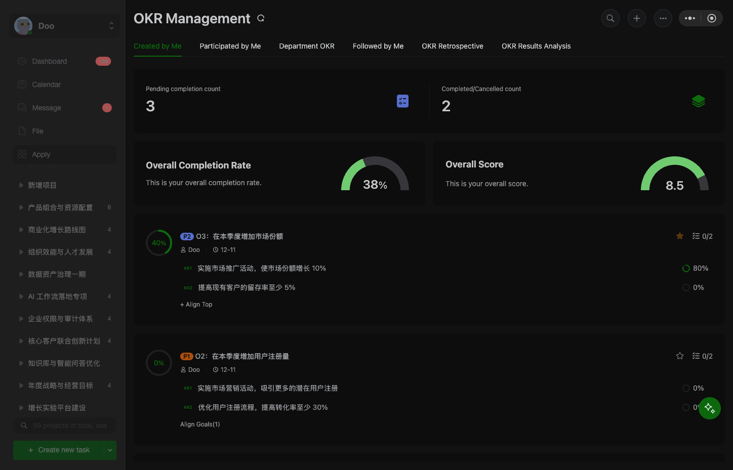Click the pending completion checklist icon
The image size is (733, 470).
click(x=402, y=101)
